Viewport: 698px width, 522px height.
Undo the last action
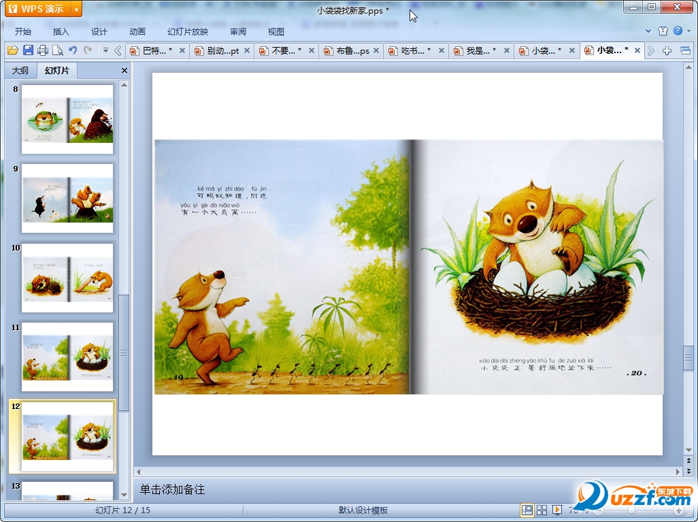click(73, 50)
